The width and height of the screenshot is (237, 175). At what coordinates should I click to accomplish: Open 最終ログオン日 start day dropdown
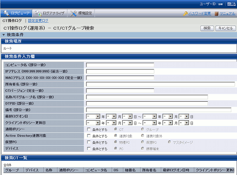coord(127,116)
